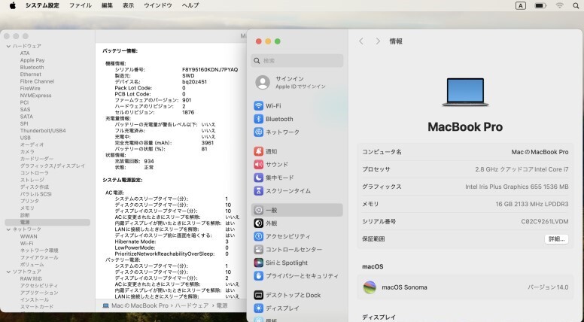Select 電源 in hardware list
584x322 pixels.
pyautogui.click(x=47, y=222)
